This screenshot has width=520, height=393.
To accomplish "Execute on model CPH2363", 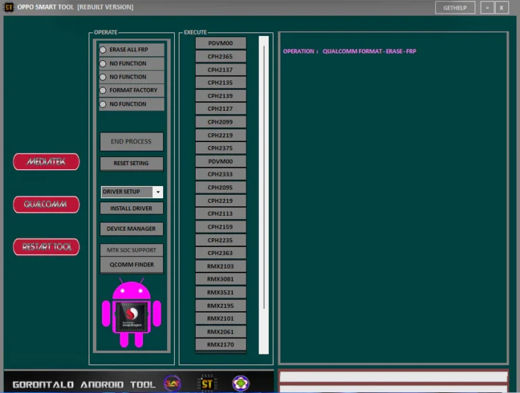I will coord(221,253).
